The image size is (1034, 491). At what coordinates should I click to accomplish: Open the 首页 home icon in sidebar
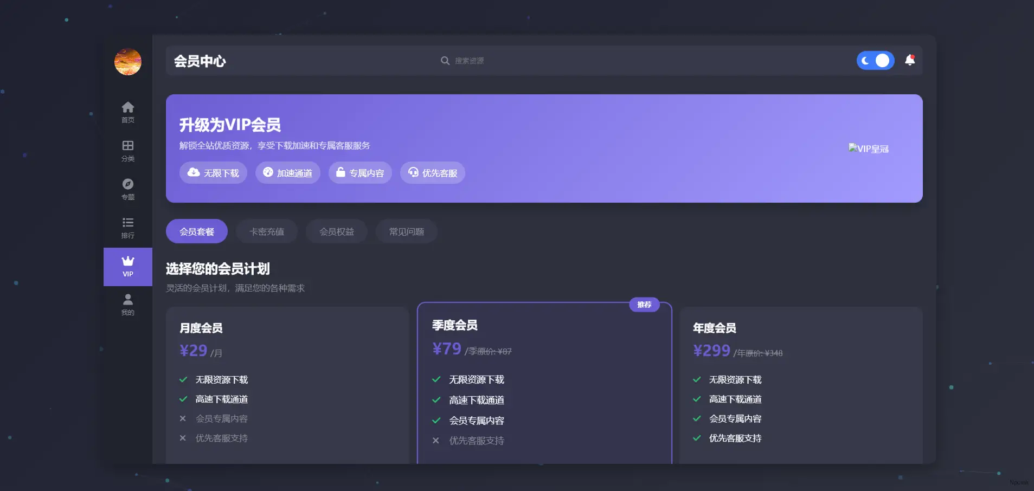pyautogui.click(x=128, y=106)
